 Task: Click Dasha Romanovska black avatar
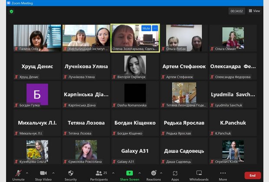[x=135, y=93]
